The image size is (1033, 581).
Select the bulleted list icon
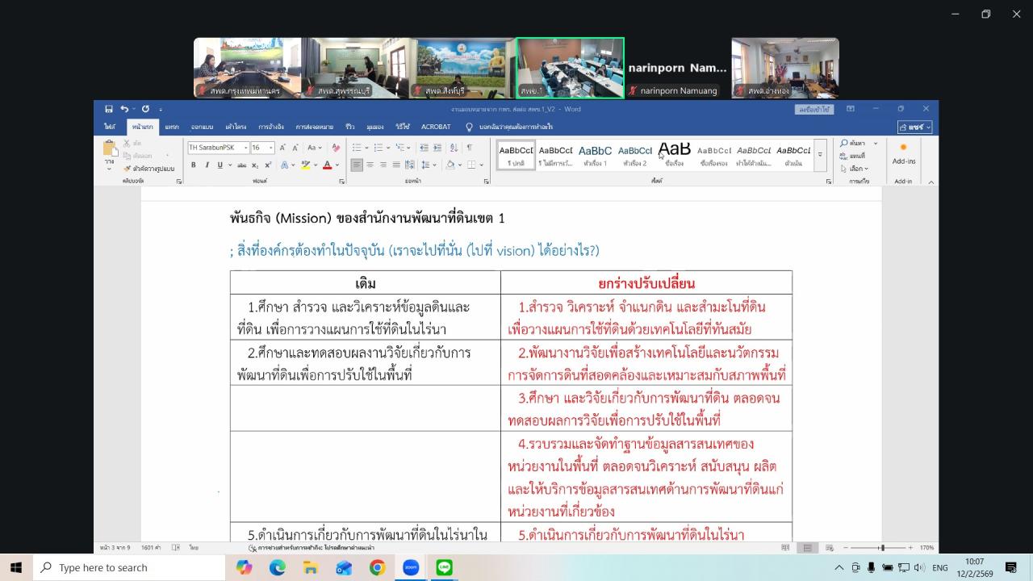[358, 148]
